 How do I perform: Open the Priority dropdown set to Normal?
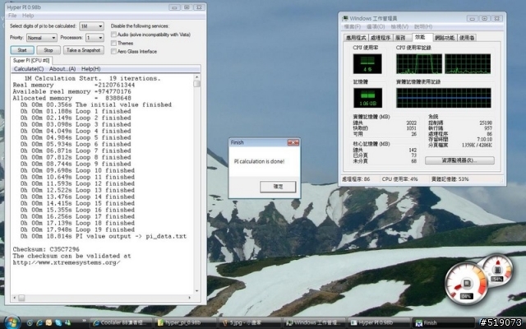pyautogui.click(x=42, y=38)
